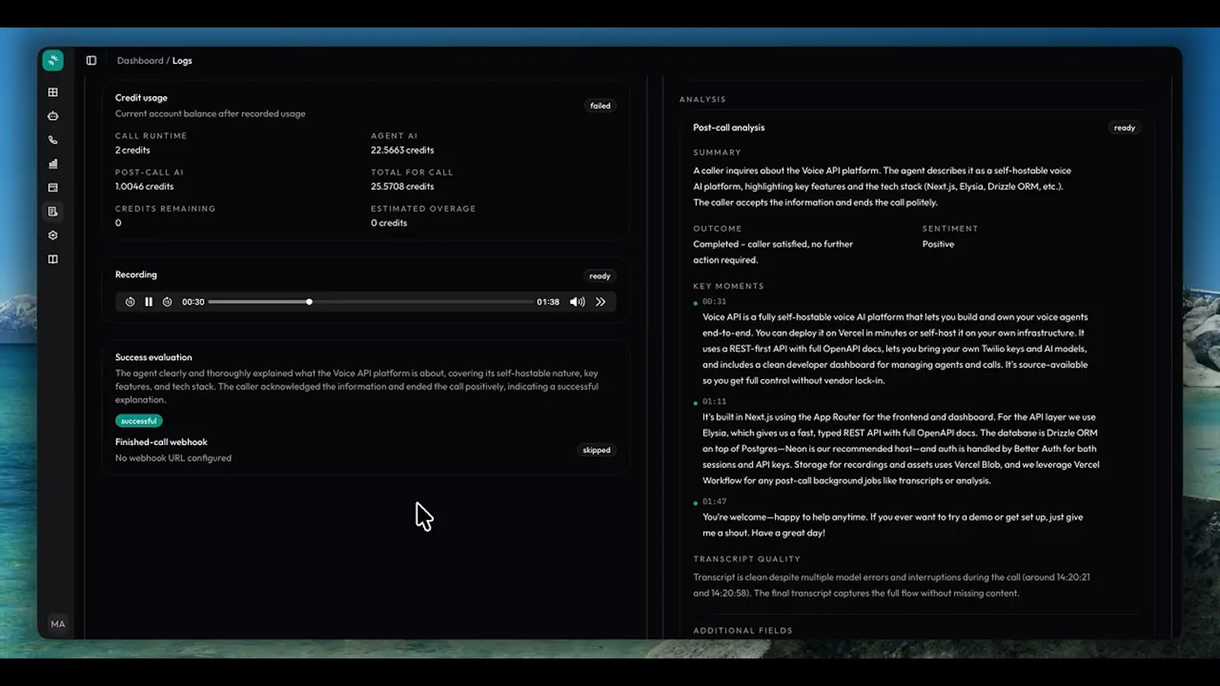Mute the recording volume speaker icon

[577, 302]
